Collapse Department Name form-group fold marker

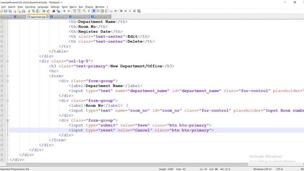click(x=8, y=81)
